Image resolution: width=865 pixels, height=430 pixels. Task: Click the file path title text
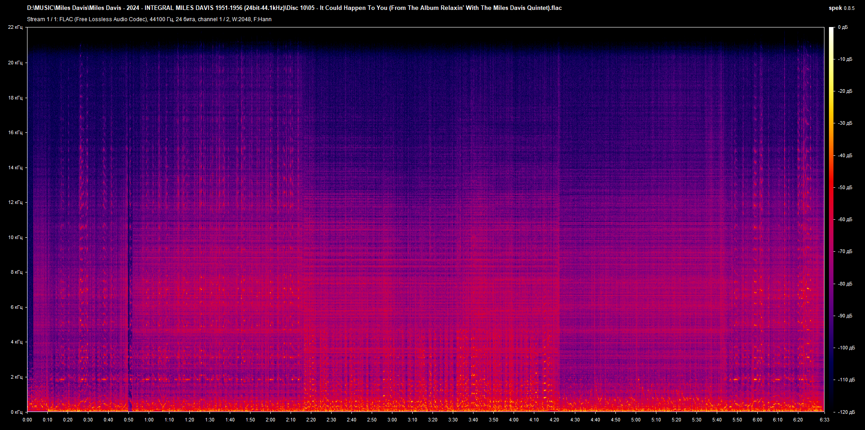point(294,8)
